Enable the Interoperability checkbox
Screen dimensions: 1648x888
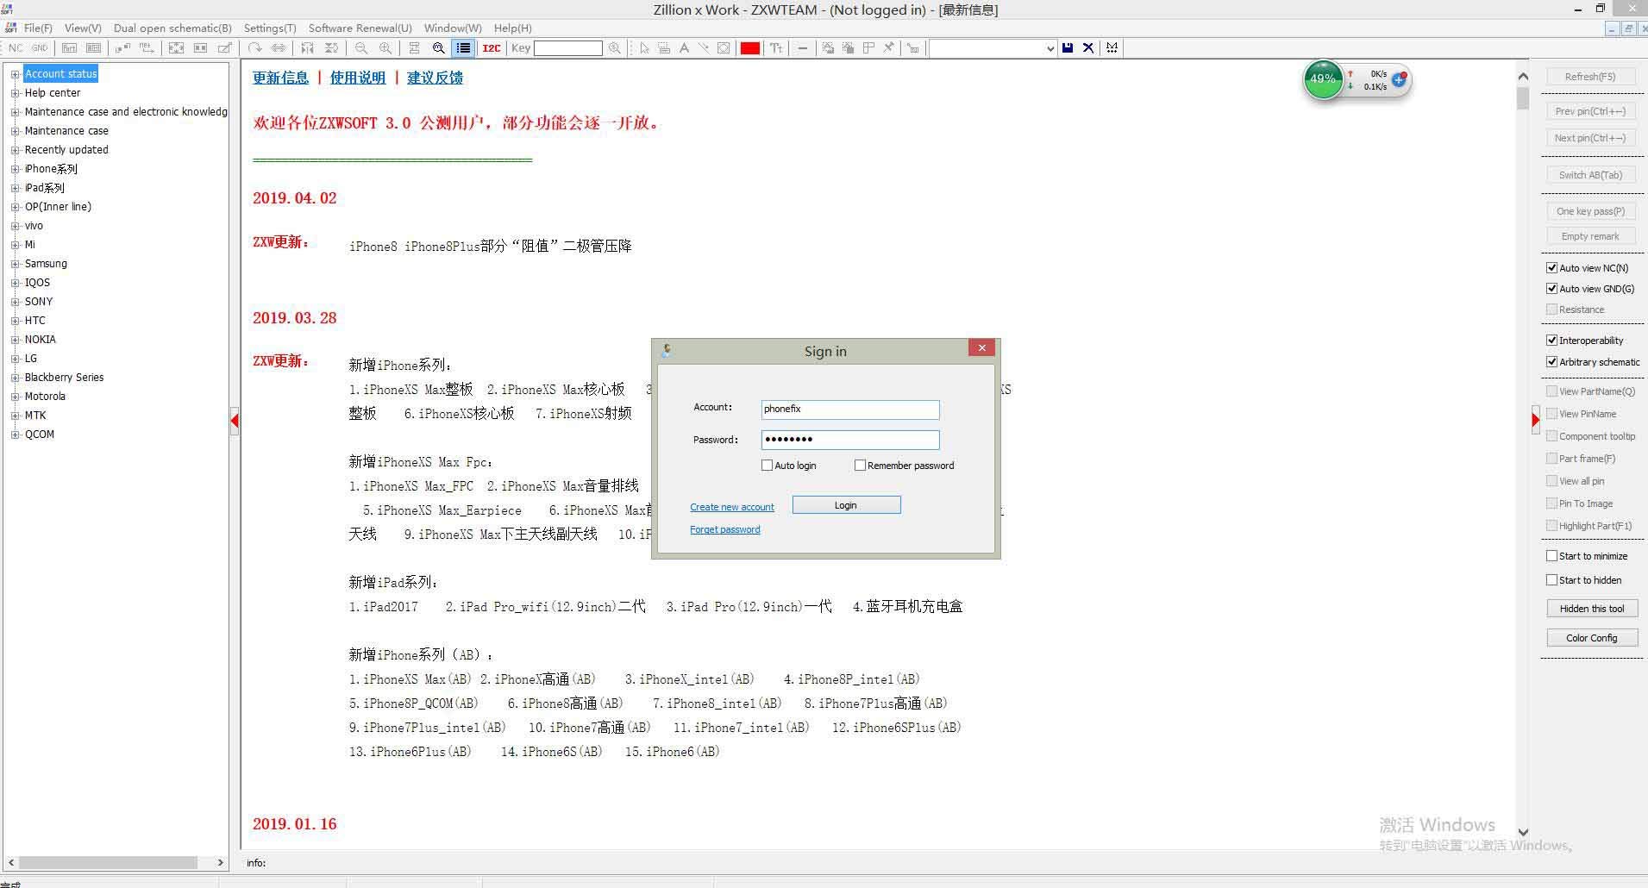pyautogui.click(x=1552, y=340)
